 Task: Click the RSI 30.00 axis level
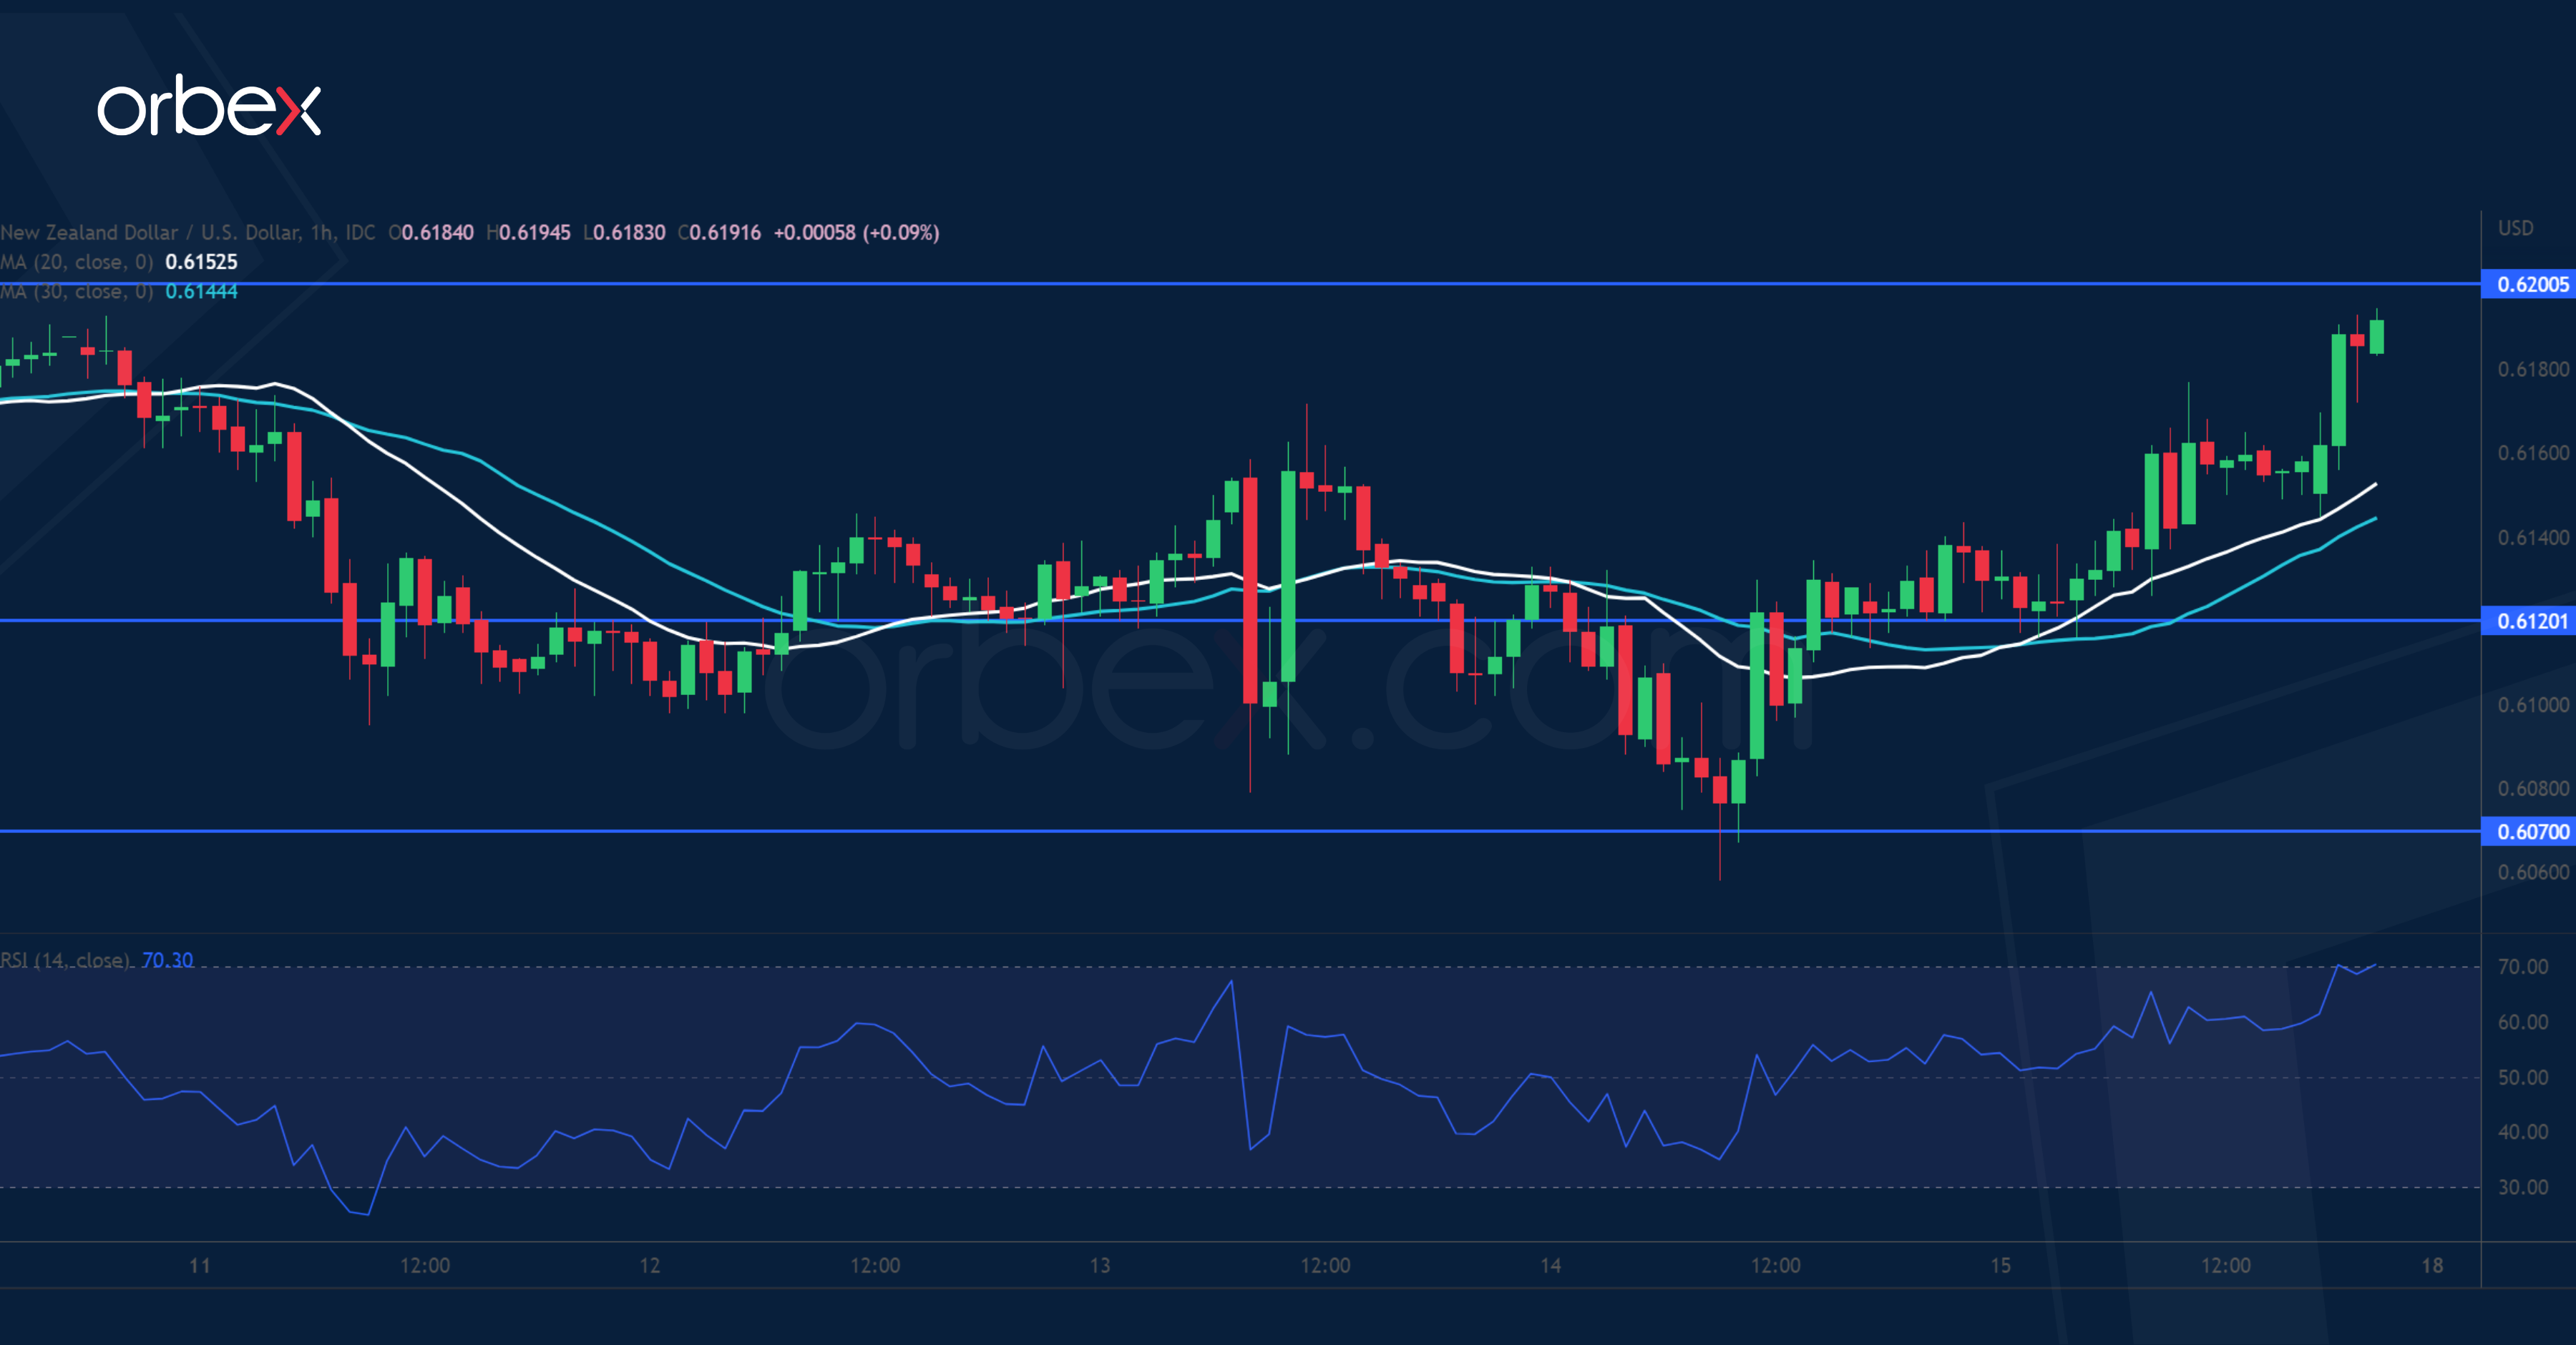click(x=2522, y=1187)
